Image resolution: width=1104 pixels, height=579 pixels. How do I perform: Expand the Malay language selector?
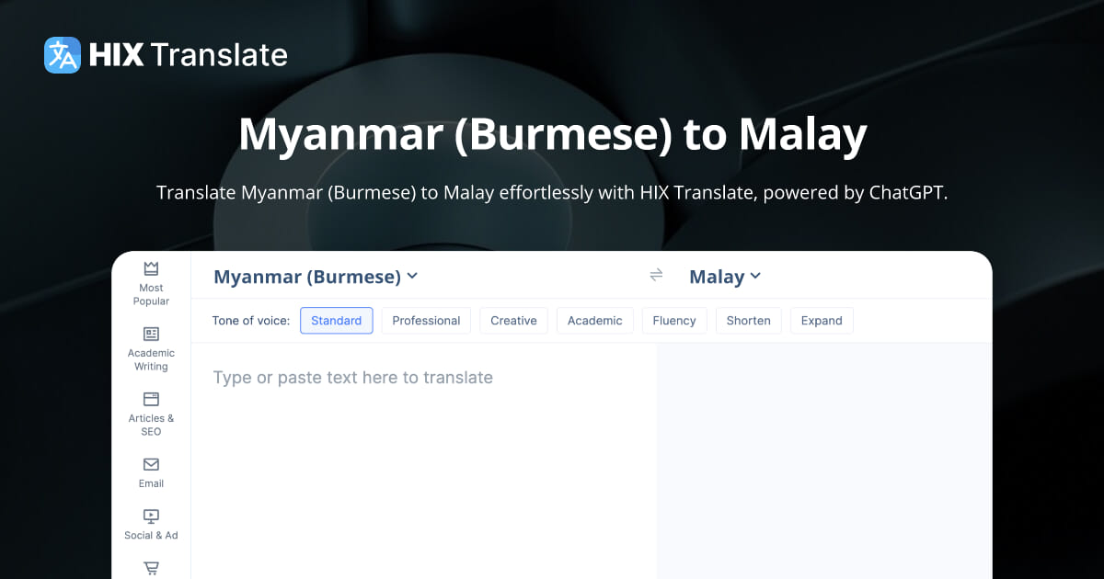725,276
